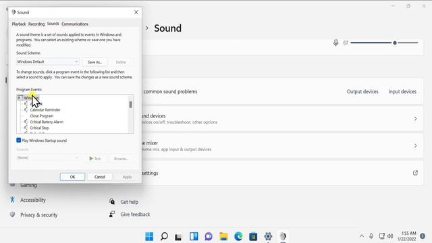Click the Apply button
Screen dimensions: 432x243
coord(127,177)
